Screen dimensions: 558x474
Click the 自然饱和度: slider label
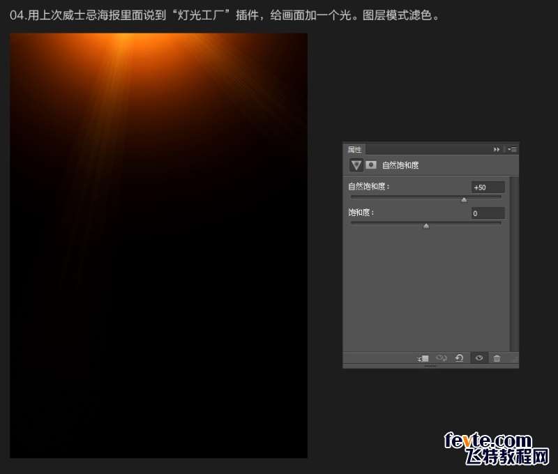[x=369, y=186]
